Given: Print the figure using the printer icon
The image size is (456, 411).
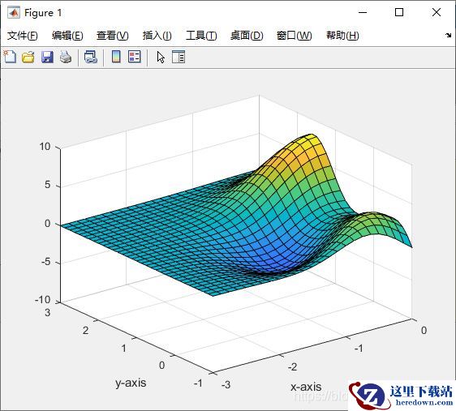Looking at the screenshot, I should tap(66, 57).
